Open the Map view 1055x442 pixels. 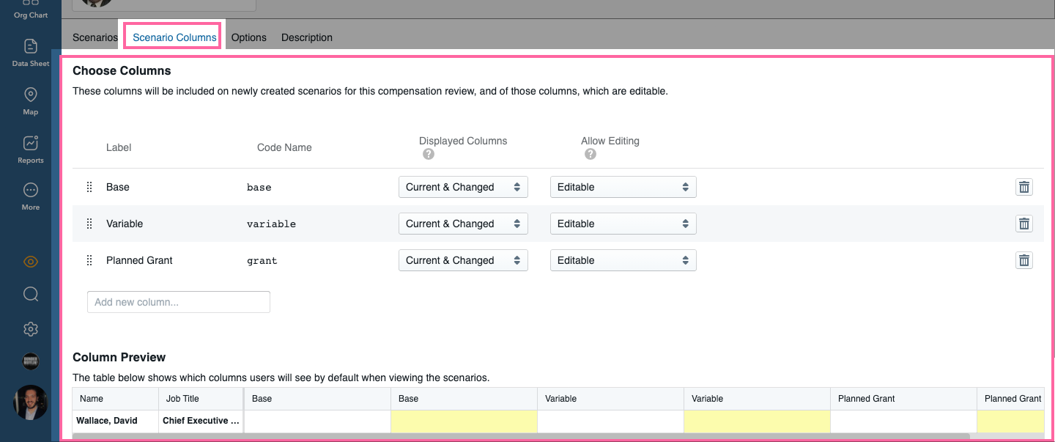pyautogui.click(x=31, y=101)
